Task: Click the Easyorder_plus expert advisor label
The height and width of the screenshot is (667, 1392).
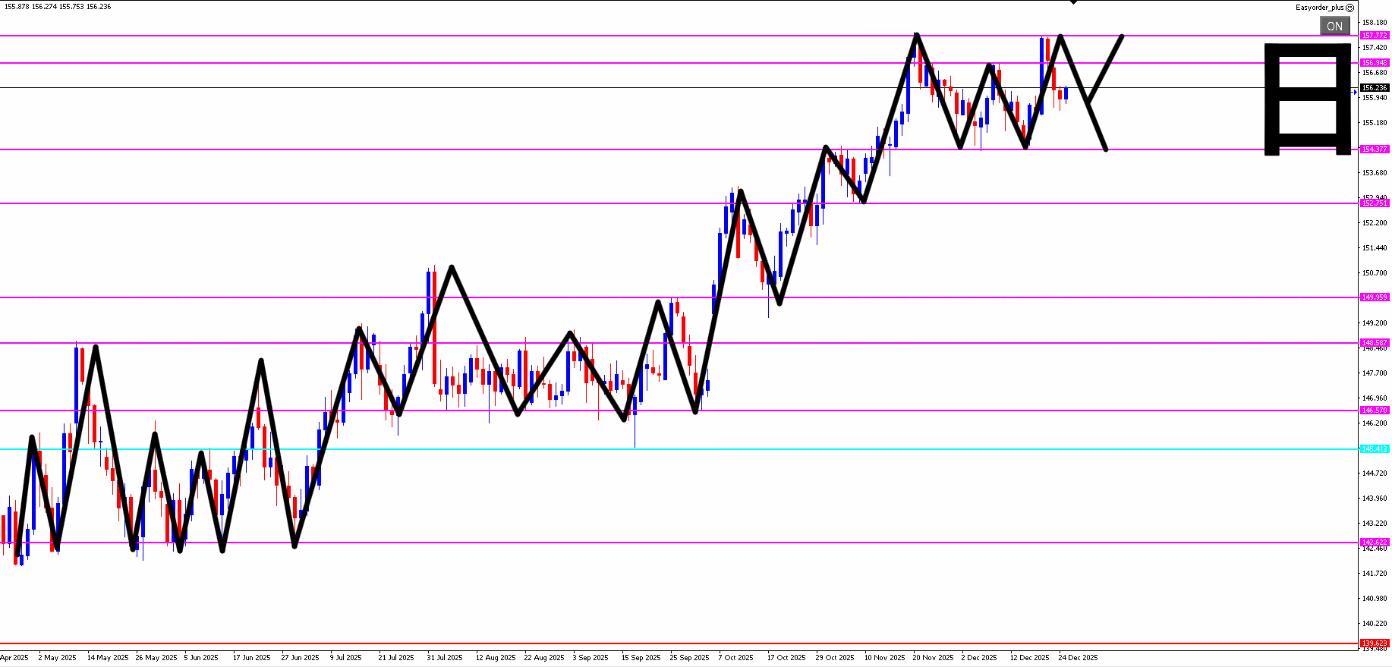Action: pos(1319,8)
